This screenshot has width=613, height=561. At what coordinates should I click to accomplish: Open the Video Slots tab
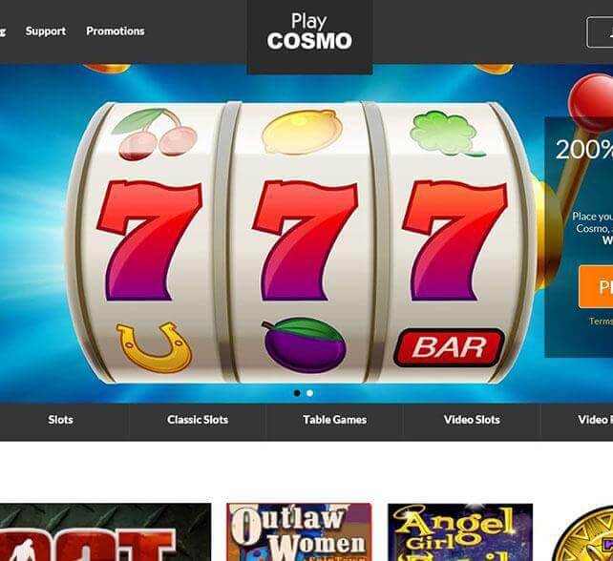(472, 420)
